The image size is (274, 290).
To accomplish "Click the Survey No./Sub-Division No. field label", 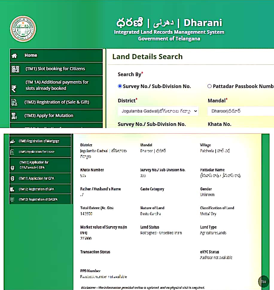I will click(x=152, y=124).
